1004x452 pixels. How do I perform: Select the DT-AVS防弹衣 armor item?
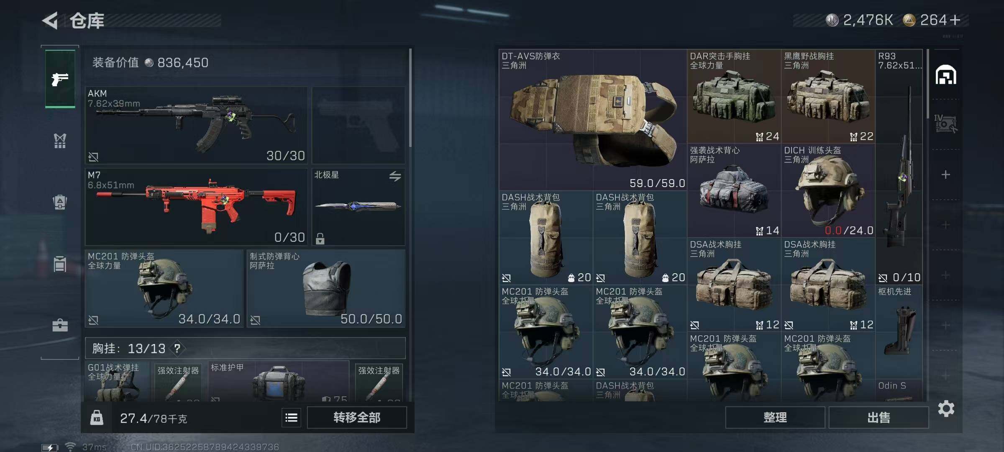pyautogui.click(x=593, y=120)
